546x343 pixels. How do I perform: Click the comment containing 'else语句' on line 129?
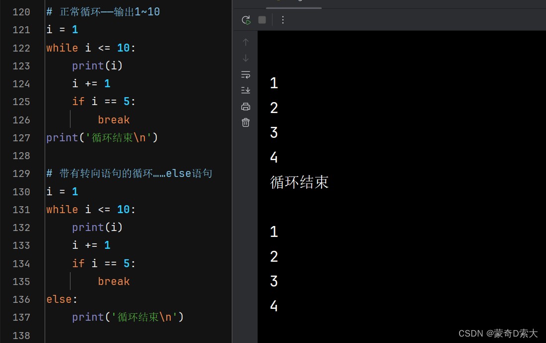coord(129,173)
